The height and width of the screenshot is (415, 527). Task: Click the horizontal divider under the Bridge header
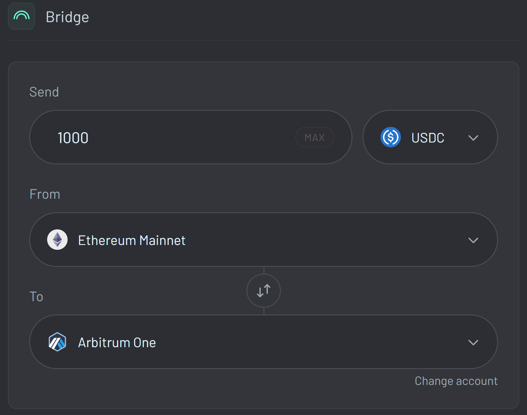tap(263, 41)
